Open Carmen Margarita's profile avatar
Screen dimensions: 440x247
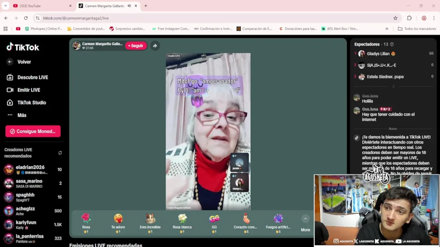(x=76, y=46)
